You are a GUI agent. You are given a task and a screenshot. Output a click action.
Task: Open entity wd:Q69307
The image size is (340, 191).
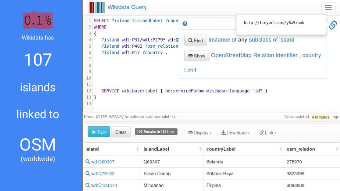[103, 162]
